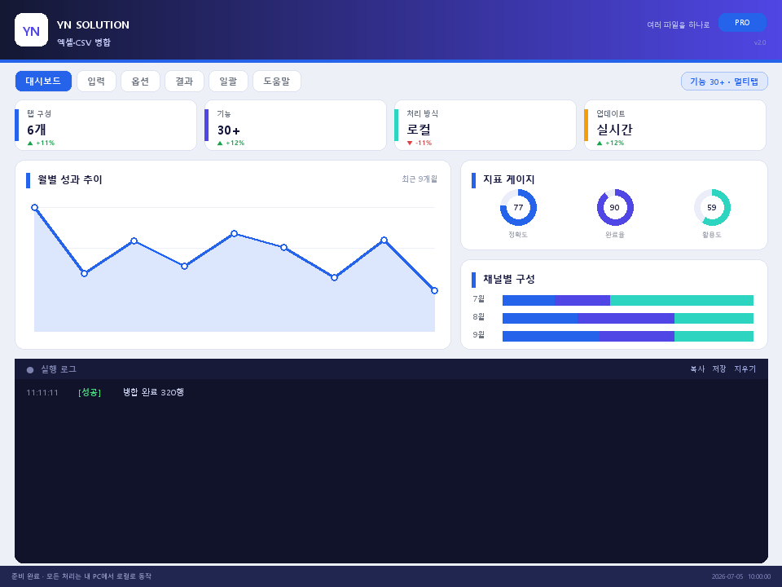Click the YN logo icon
This screenshot has width=782, height=587.
tap(32, 30)
